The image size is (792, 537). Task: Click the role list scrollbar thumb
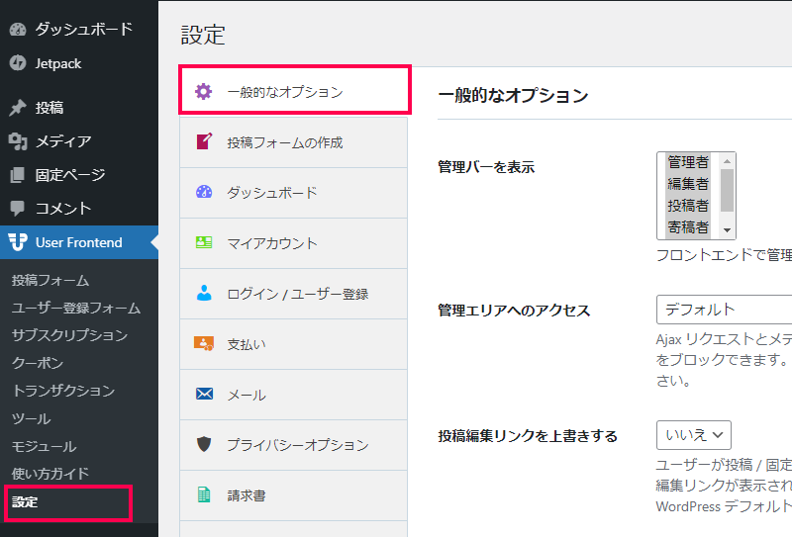(x=727, y=190)
